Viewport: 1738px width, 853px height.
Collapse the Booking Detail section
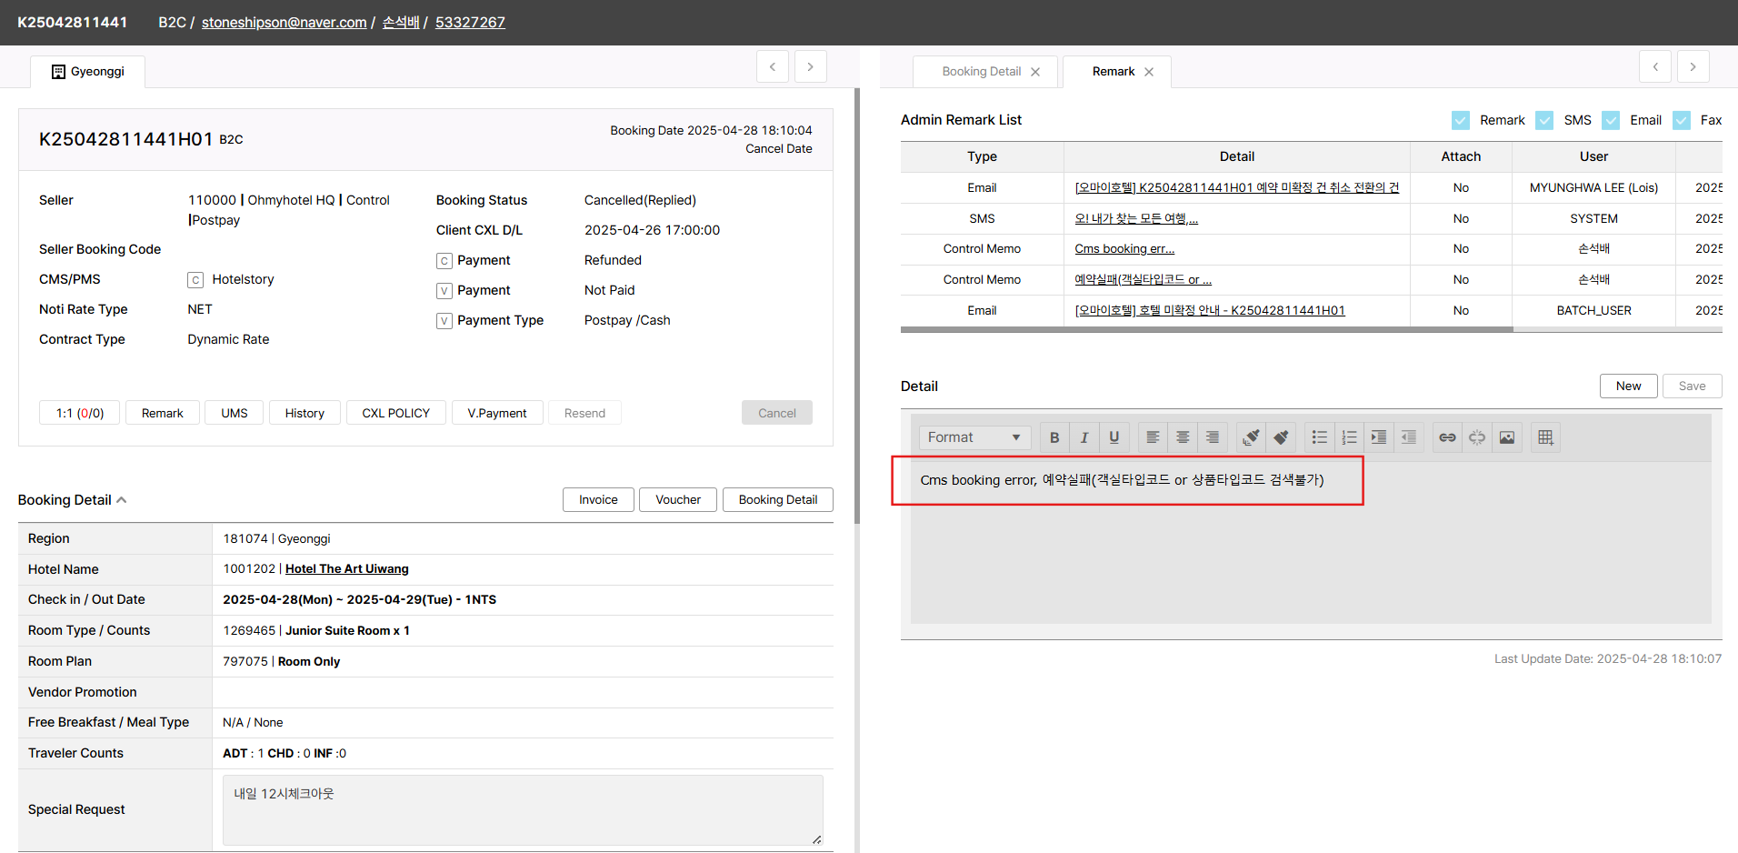122,500
